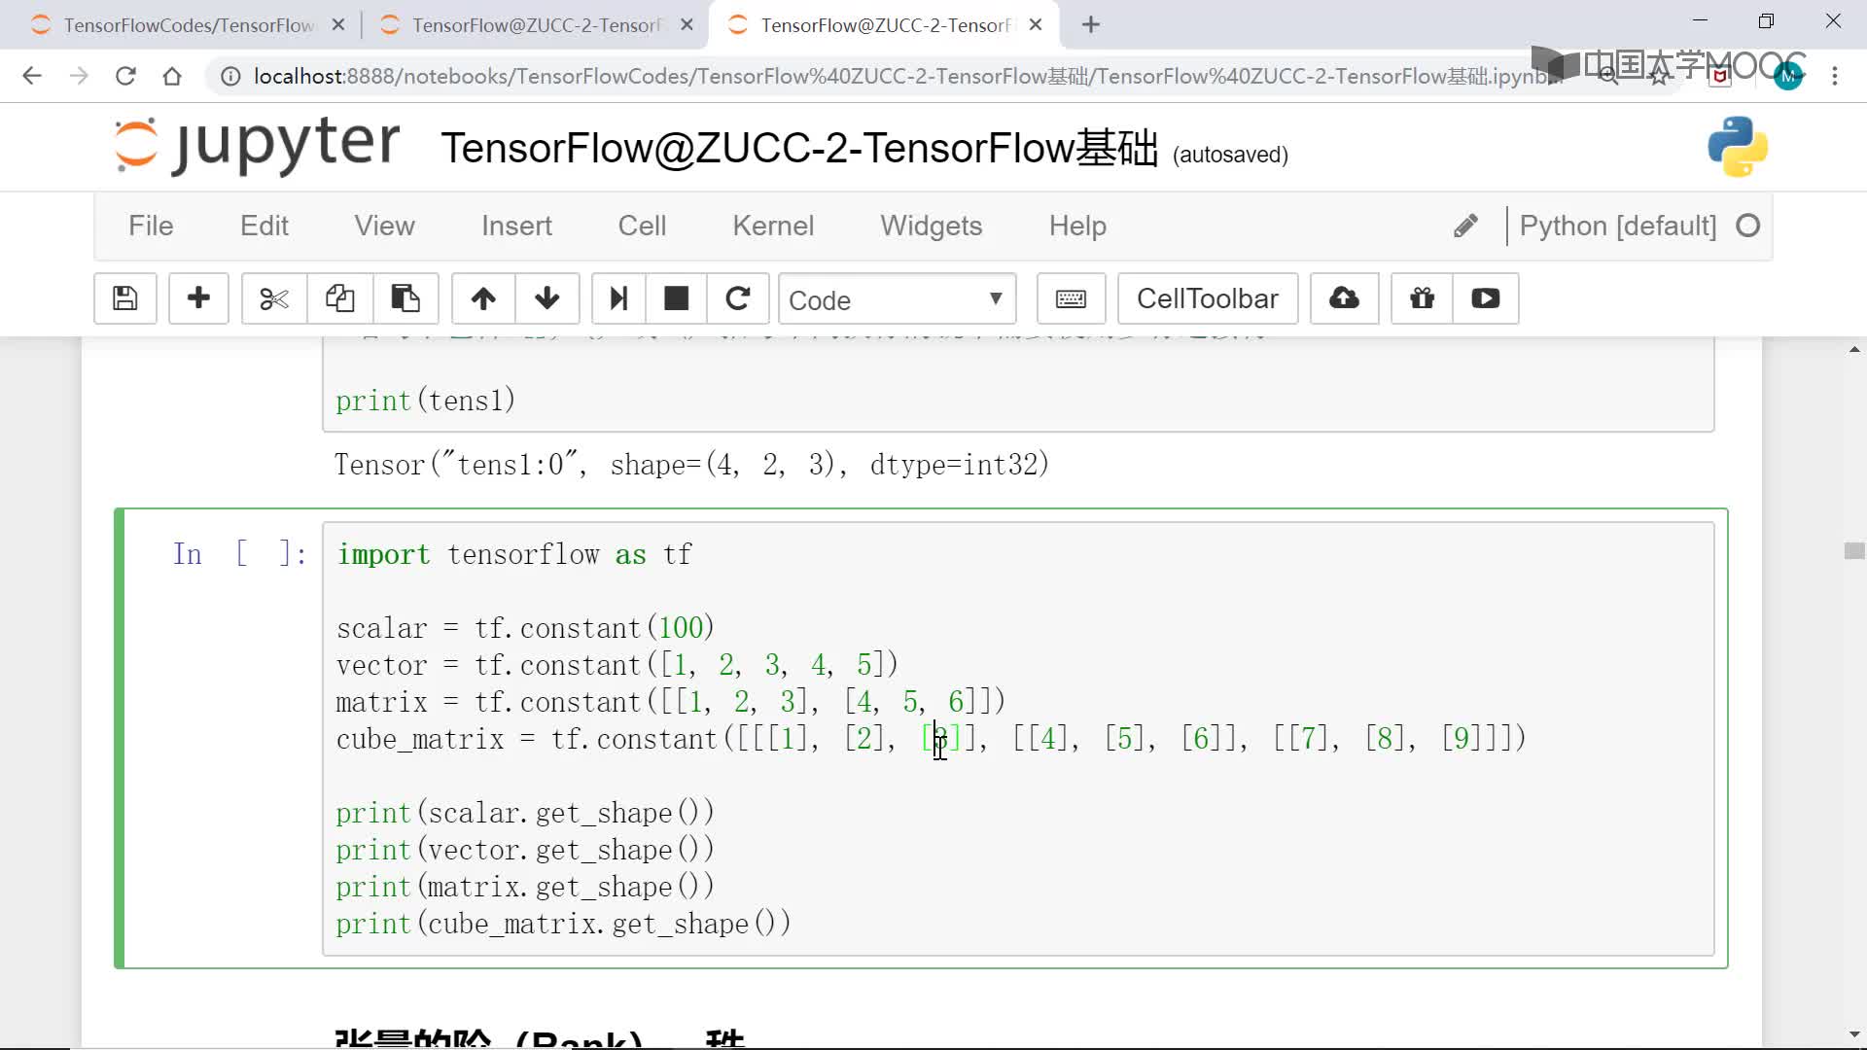
Task: Click the 'import tensorflow as tf' code line
Action: coord(514,554)
